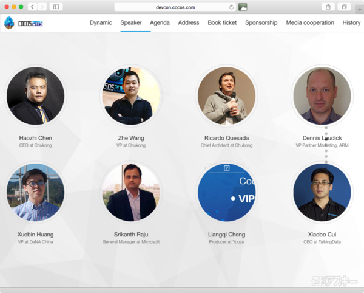Go to the Address section
Image resolution: width=364 pixels, height=293 pixels.
click(189, 22)
